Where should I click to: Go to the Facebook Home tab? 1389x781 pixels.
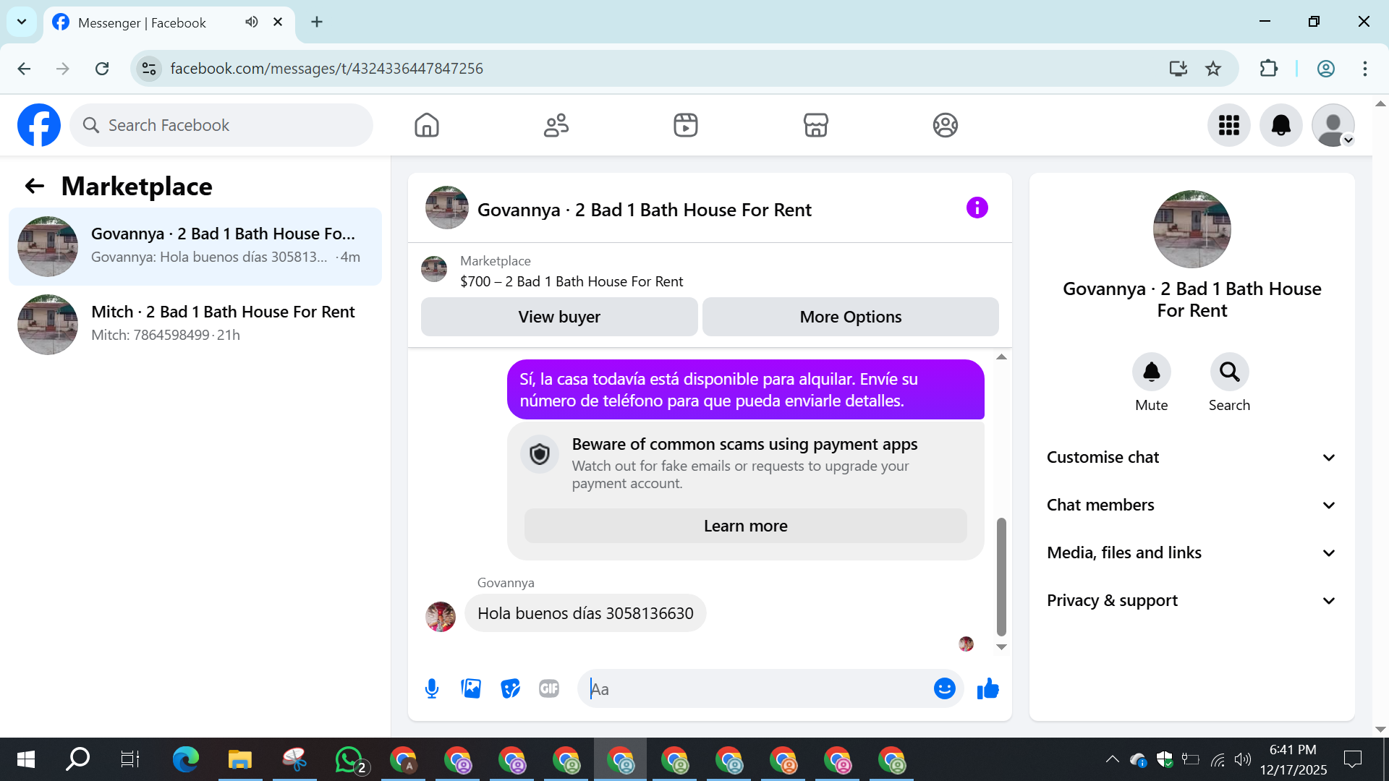[x=427, y=125]
